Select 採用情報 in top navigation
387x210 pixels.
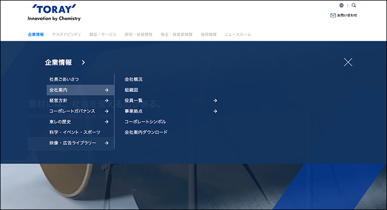(x=209, y=34)
